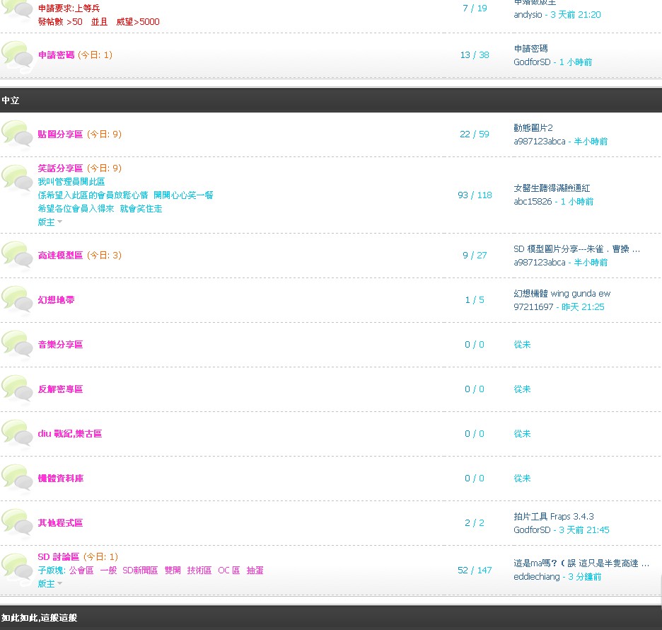Image resolution: width=662 pixels, height=630 pixels.
Task: Click the forum icon next to 幻想地帶
Action: tap(17, 299)
